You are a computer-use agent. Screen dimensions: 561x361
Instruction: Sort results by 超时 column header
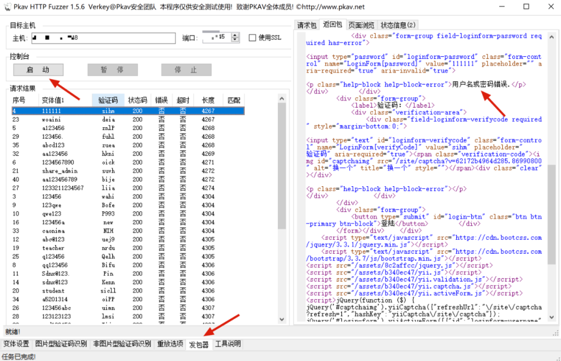[x=183, y=100]
